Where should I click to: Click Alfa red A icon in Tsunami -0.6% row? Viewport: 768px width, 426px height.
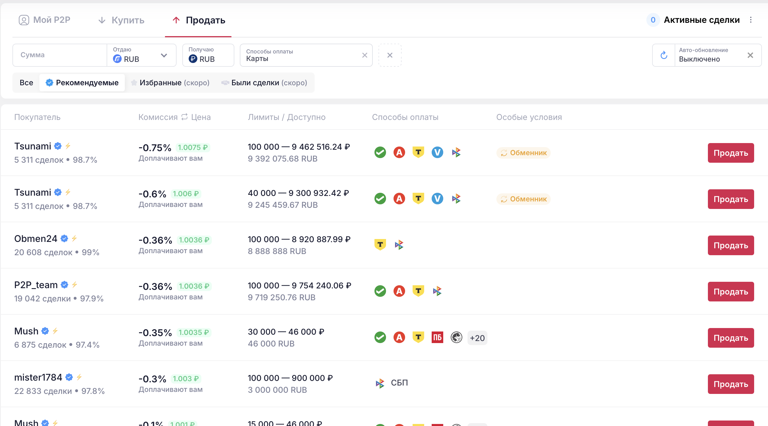(399, 199)
